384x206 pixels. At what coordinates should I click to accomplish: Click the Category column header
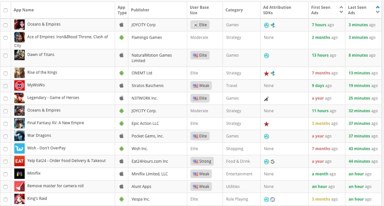pyautogui.click(x=234, y=10)
